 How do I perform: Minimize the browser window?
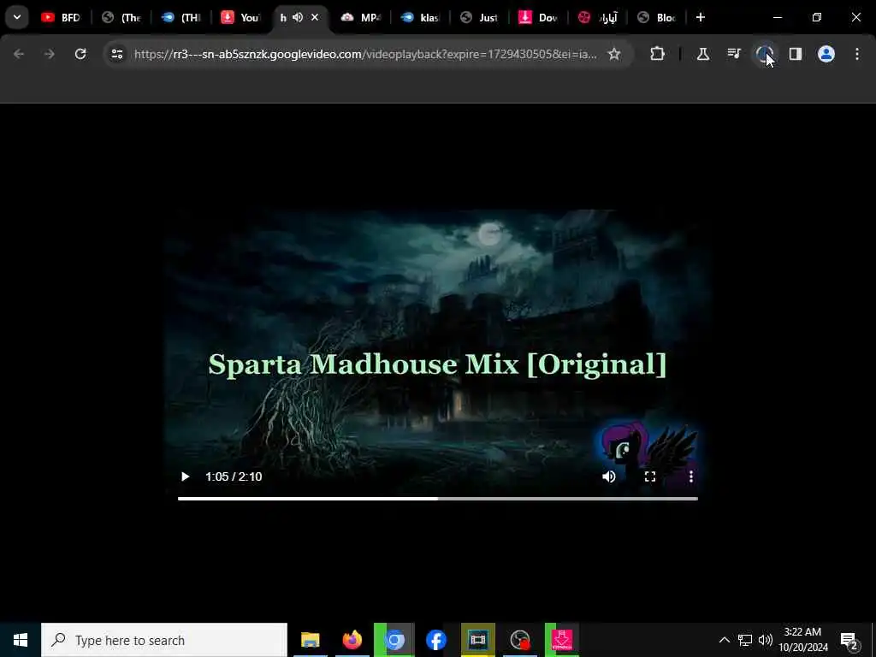(777, 17)
